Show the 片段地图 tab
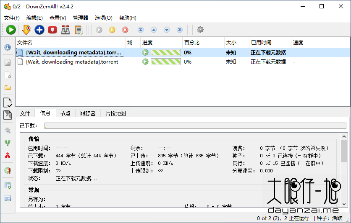Viewport: 351px width, 223px height. (115, 113)
